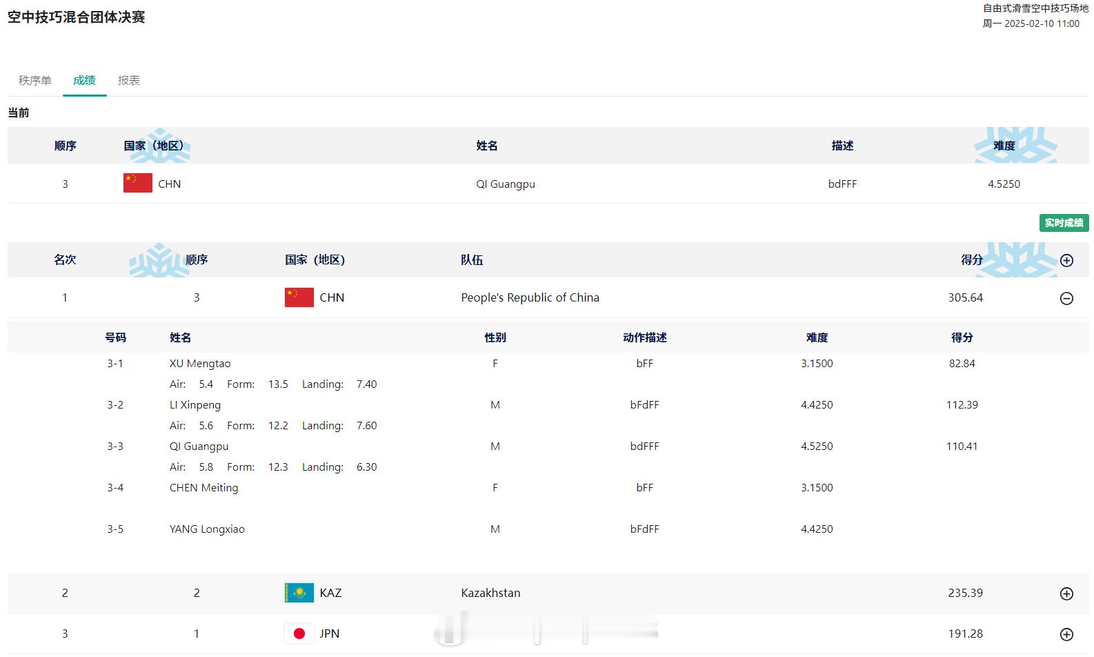This screenshot has height=657, width=1094.
Task: Click Landing value 7.40 for XU Mengtao
Action: (366, 384)
